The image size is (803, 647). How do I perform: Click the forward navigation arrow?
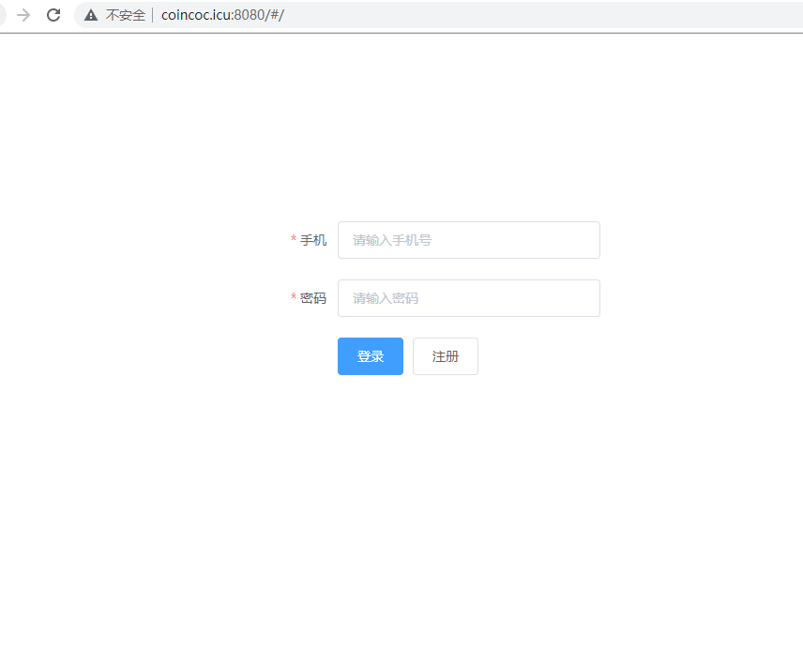click(x=23, y=15)
